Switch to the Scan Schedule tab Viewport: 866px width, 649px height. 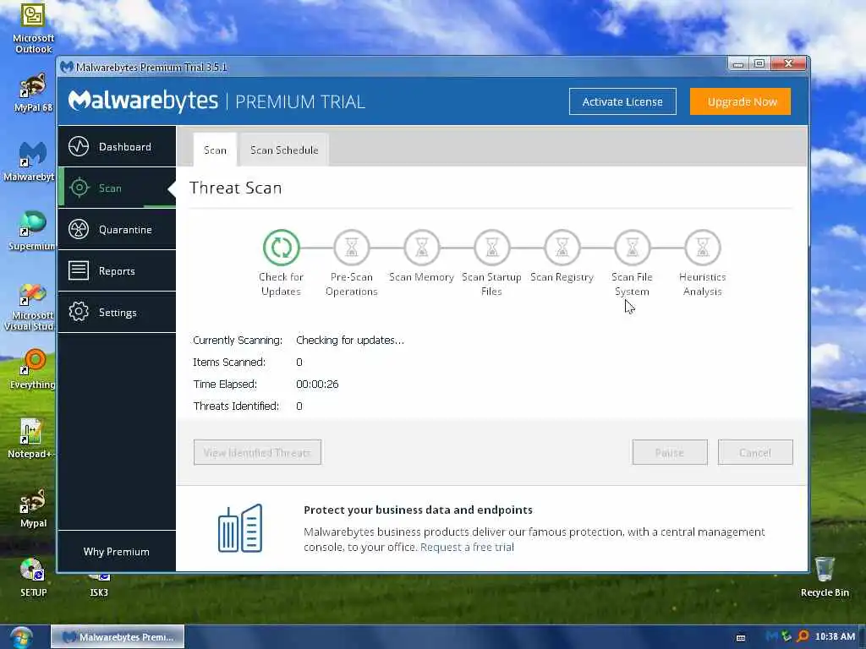coord(284,150)
